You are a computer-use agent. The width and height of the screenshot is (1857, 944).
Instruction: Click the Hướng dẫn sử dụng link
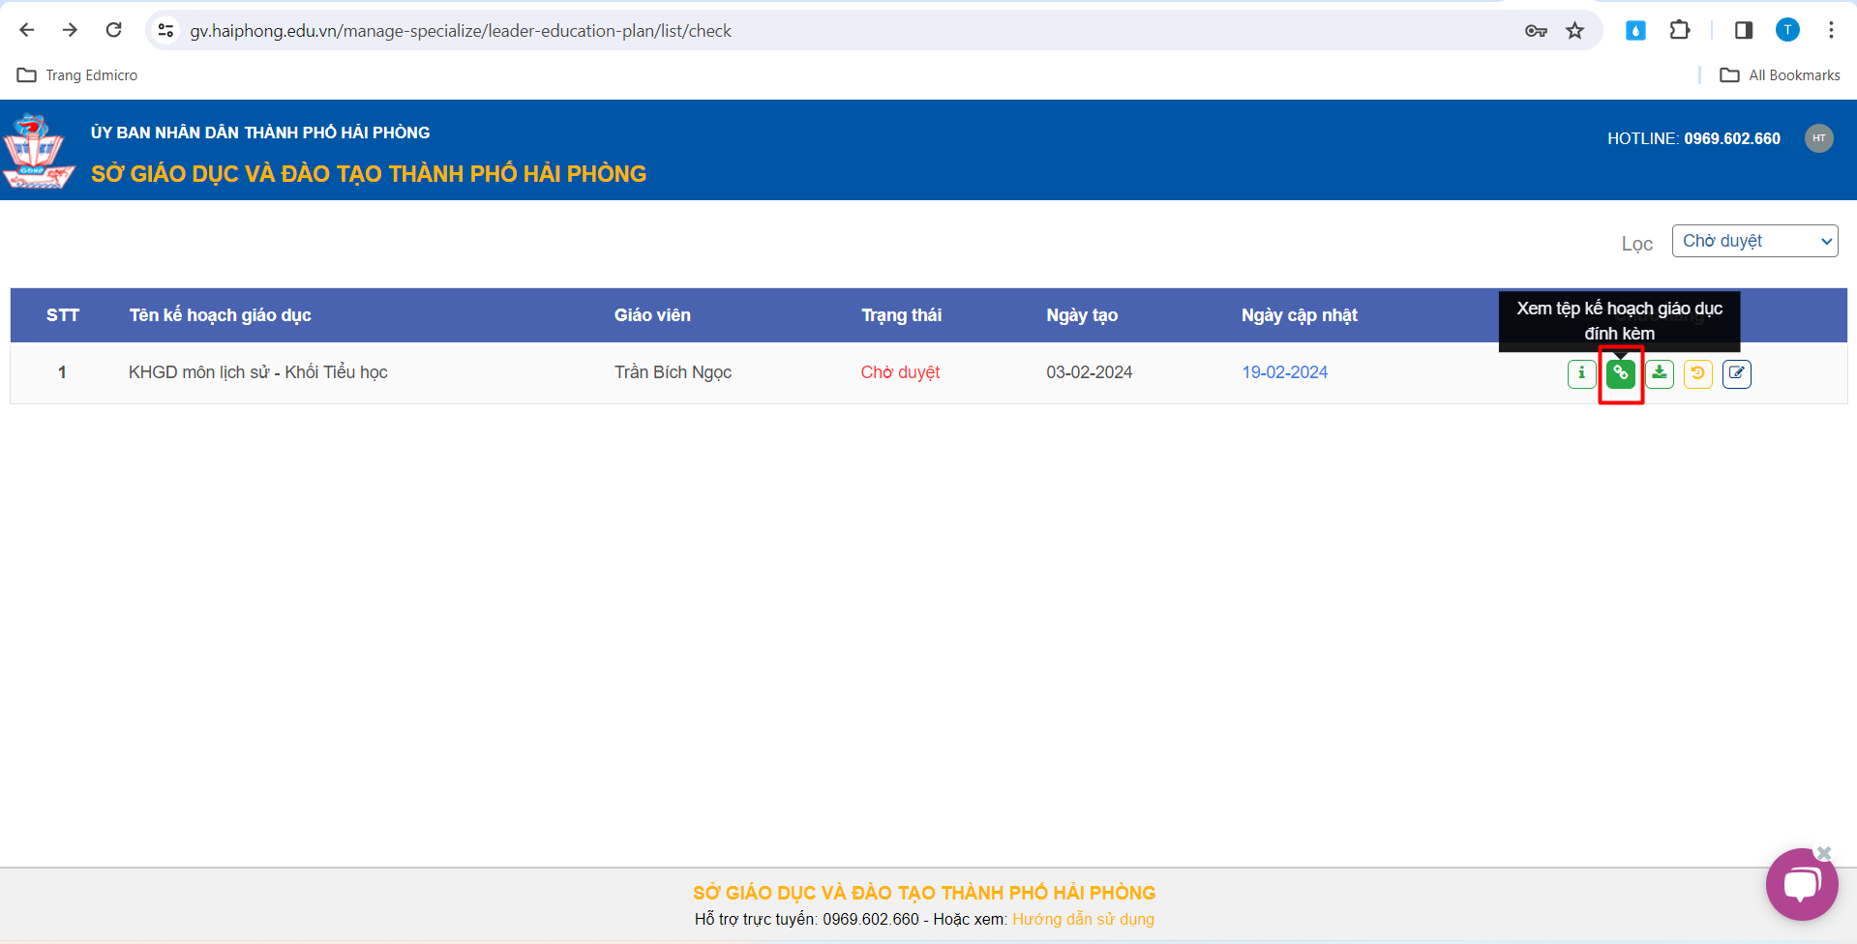[x=1083, y=919]
